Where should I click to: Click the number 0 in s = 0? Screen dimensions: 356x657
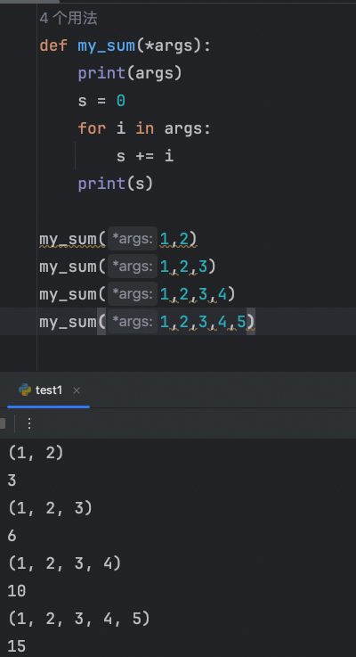pyautogui.click(x=120, y=101)
